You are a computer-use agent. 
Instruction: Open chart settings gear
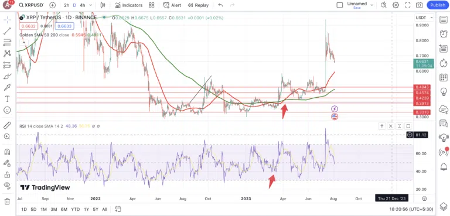pos(396,5)
